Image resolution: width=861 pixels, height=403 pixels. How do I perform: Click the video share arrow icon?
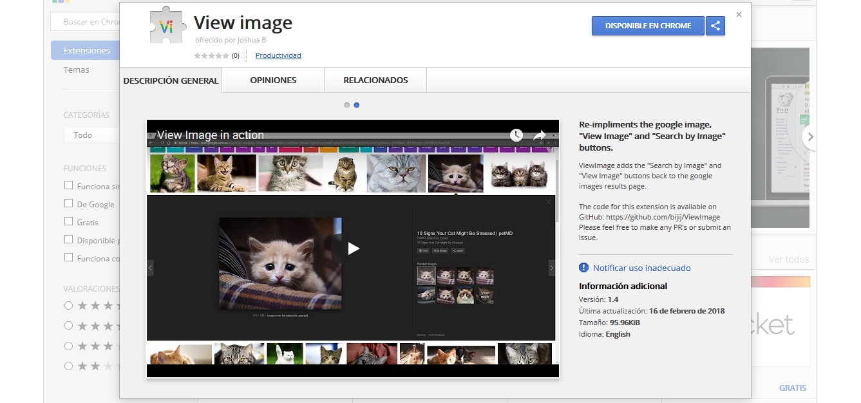coord(540,135)
